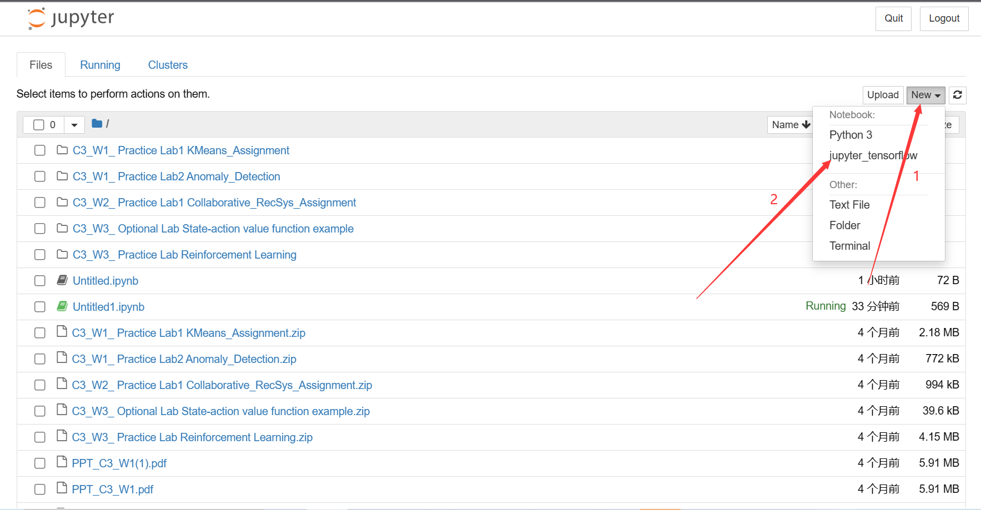Check the box for Untitled.ipynb
Screen dimensions: 981x510
pos(40,281)
